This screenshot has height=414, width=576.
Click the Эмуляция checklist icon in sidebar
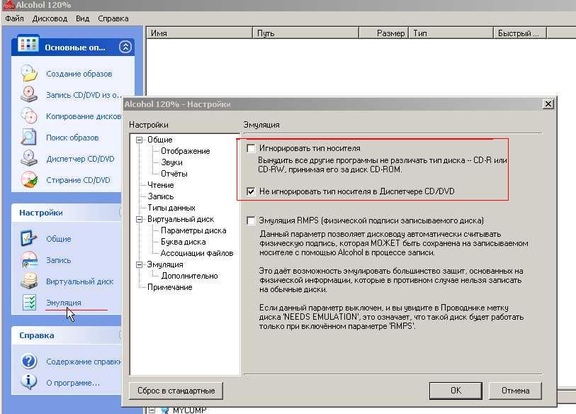coord(29,302)
